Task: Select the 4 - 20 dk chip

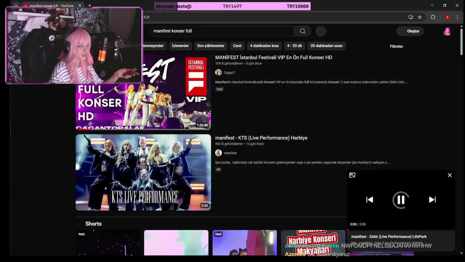Action: click(x=295, y=46)
